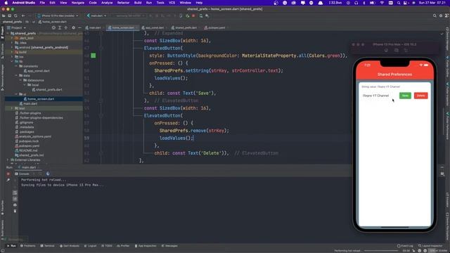Open Project panel options gear
Image resolution: width=450 pixels, height=253 pixels.
click(x=73, y=28)
